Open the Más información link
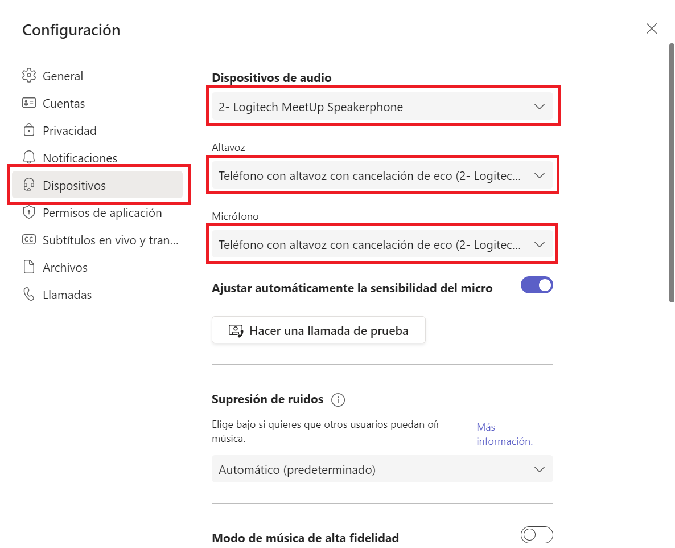This screenshot has height=548, width=675. point(504,434)
